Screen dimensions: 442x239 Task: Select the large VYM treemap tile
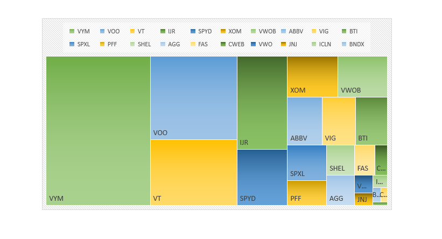98,130
